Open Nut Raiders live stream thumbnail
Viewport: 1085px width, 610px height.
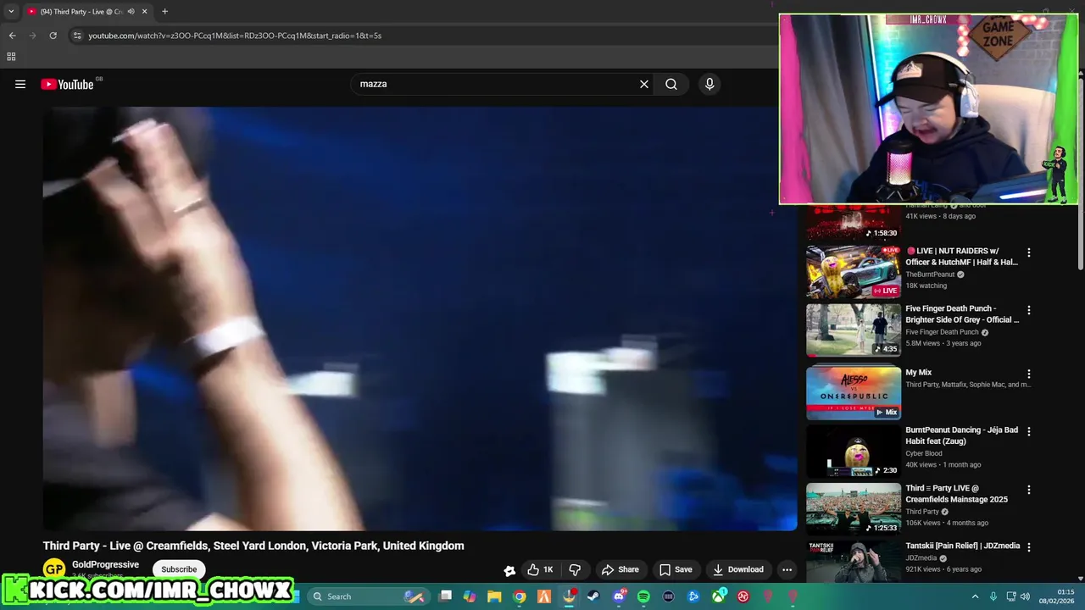(854, 272)
